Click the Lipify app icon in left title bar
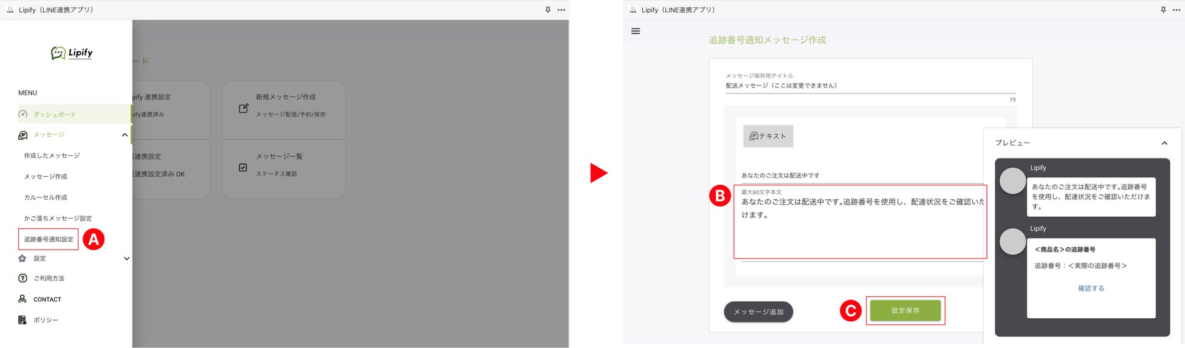This screenshot has height=348, width=1185. tap(10, 10)
